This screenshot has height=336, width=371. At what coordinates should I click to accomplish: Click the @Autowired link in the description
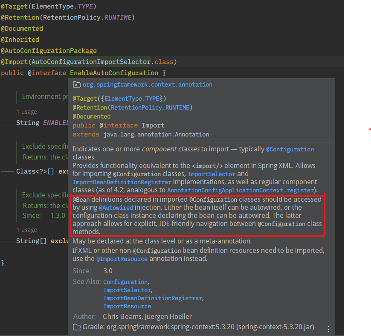(116, 208)
